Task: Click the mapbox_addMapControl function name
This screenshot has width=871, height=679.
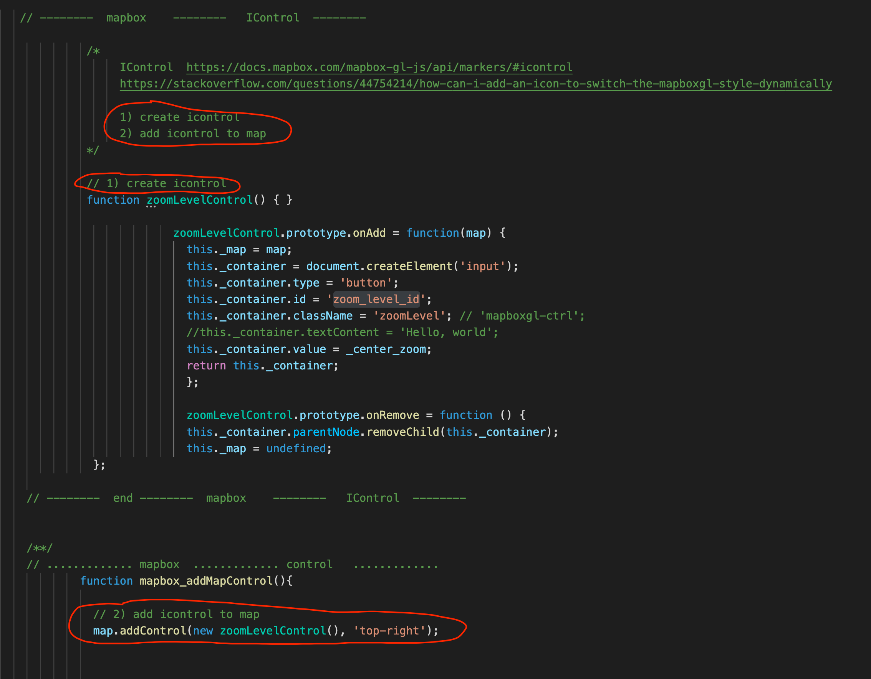Action: [x=206, y=580]
